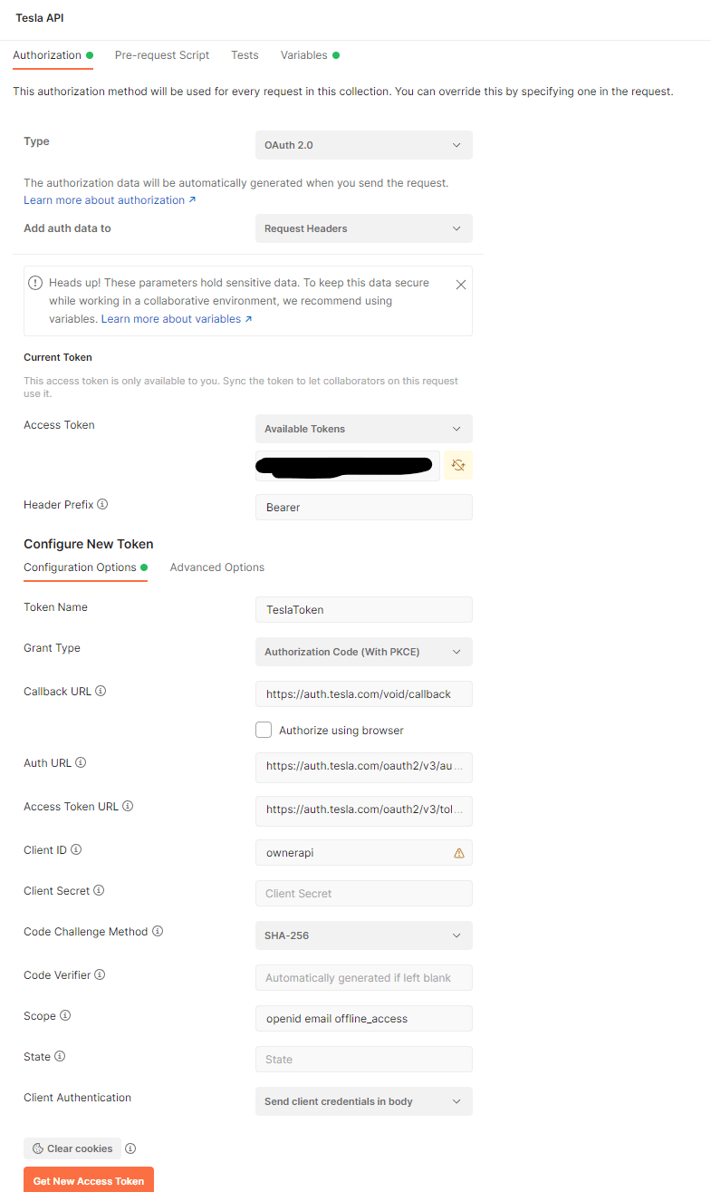The width and height of the screenshot is (711, 1192).
Task: Expand the Grant Type dropdown
Action: (x=364, y=652)
